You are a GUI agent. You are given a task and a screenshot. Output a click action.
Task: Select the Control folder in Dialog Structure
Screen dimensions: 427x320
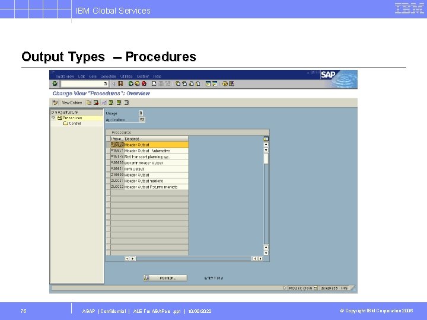click(x=72, y=123)
